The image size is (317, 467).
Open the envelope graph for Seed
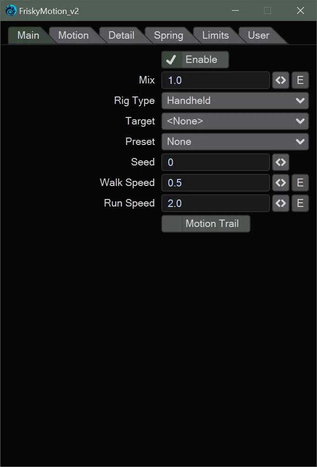click(280, 162)
